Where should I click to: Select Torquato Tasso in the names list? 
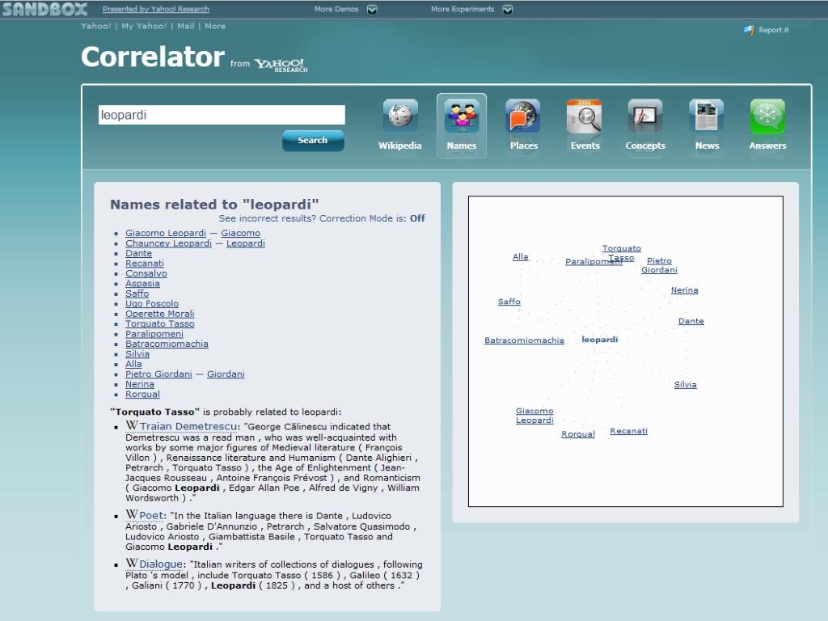click(160, 323)
